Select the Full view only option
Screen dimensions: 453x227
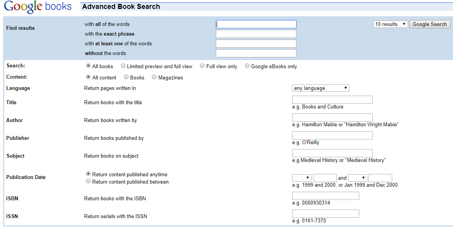click(x=202, y=65)
